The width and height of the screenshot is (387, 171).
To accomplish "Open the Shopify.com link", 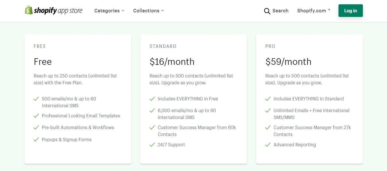I will [x=311, y=11].
